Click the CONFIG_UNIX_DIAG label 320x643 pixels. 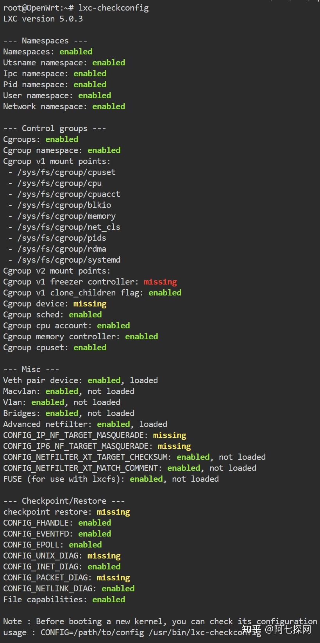[x=43, y=556]
